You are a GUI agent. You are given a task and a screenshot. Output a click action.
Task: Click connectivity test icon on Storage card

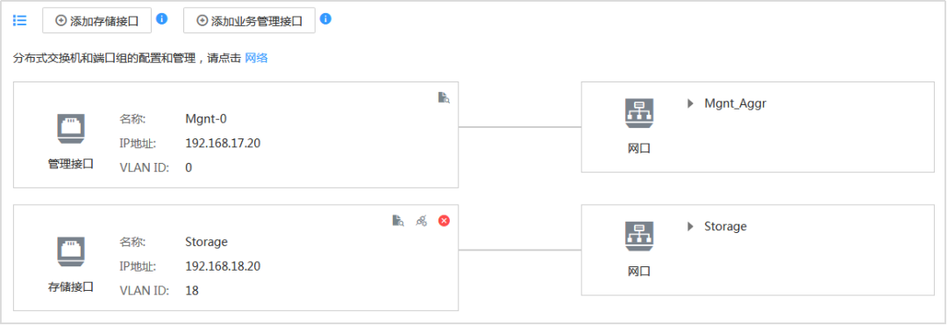[421, 221]
